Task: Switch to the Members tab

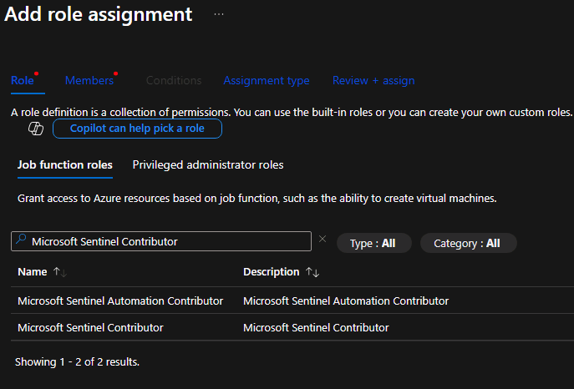Action: [x=89, y=80]
